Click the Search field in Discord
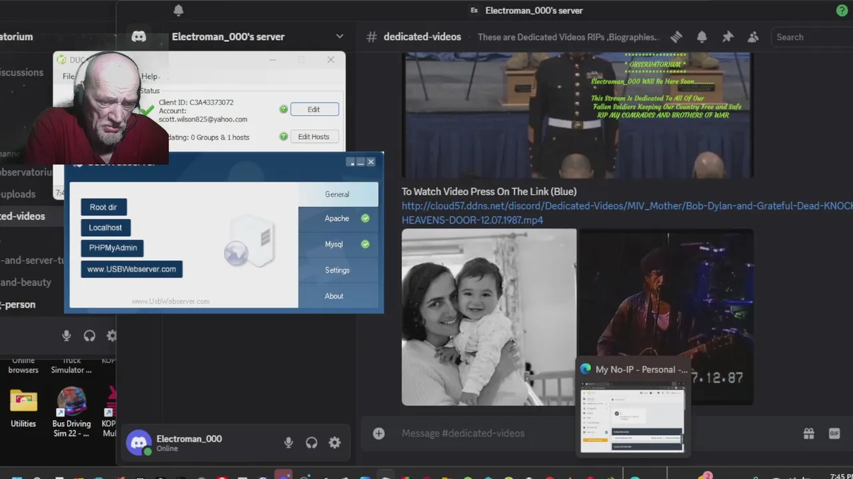This screenshot has width=853, height=479. pos(813,37)
